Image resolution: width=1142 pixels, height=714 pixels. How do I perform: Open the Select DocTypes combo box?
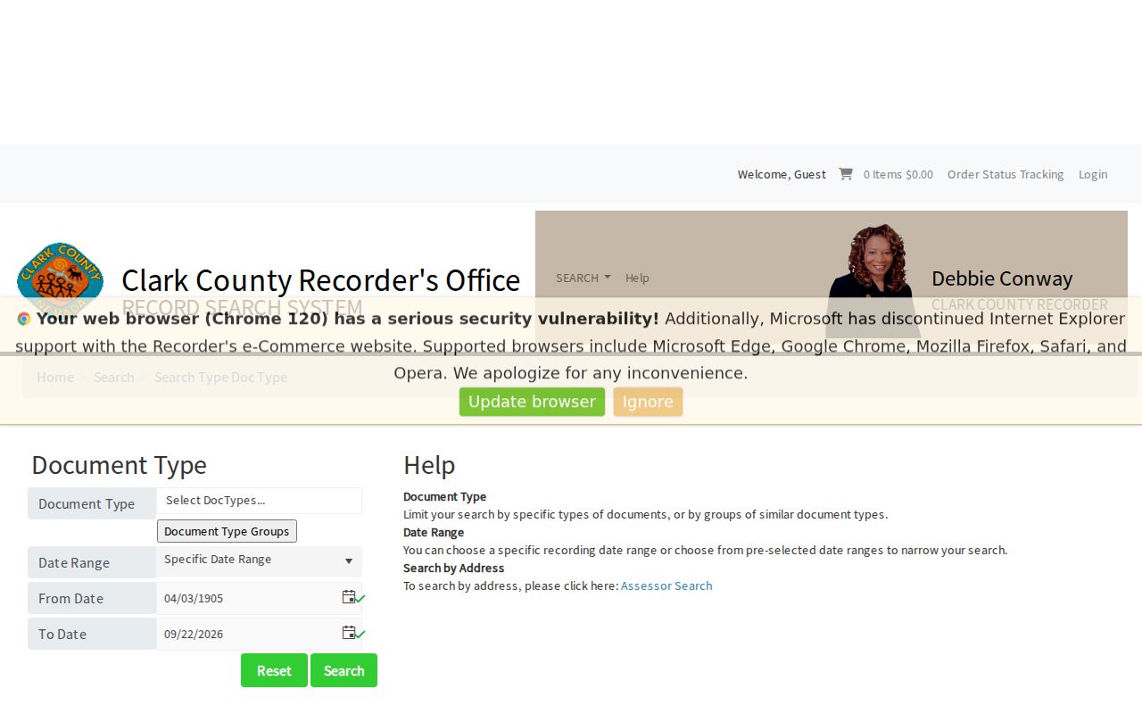point(259,501)
